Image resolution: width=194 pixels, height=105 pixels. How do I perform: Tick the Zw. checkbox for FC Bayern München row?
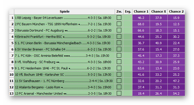click(x=119, y=24)
